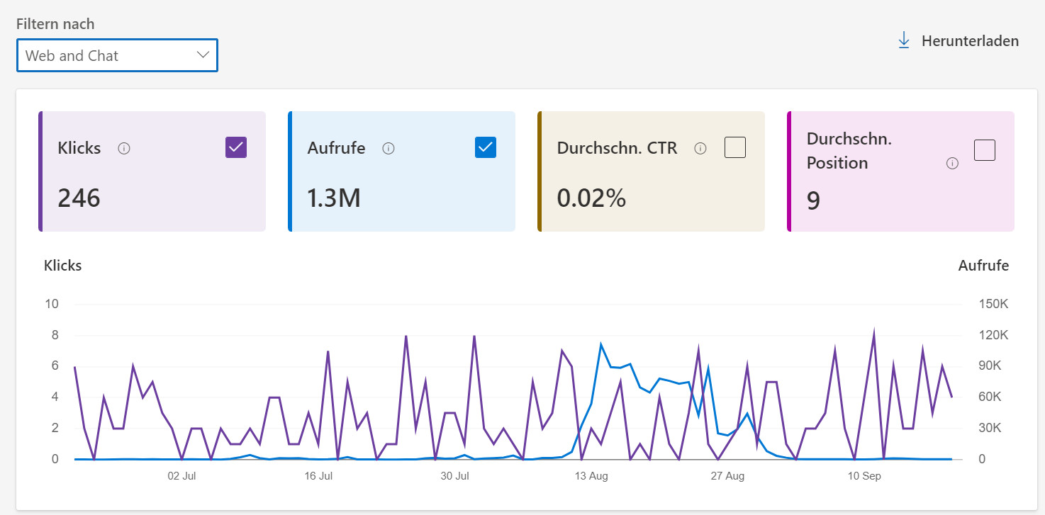Screen dimensions: 1045x515
Task: Open the Aufrufe metric tooltip icon
Action: click(x=388, y=148)
